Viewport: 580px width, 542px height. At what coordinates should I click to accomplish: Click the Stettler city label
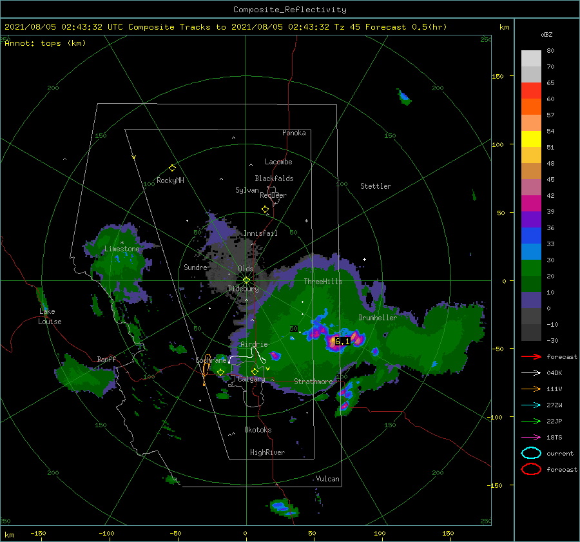(x=376, y=186)
